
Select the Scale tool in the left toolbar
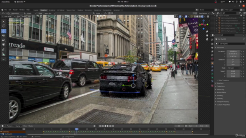(x=3, y=40)
